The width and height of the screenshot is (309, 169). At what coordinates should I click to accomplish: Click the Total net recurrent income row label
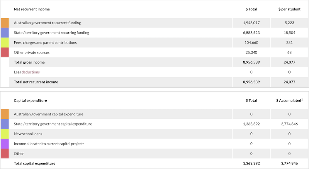coord(36,82)
